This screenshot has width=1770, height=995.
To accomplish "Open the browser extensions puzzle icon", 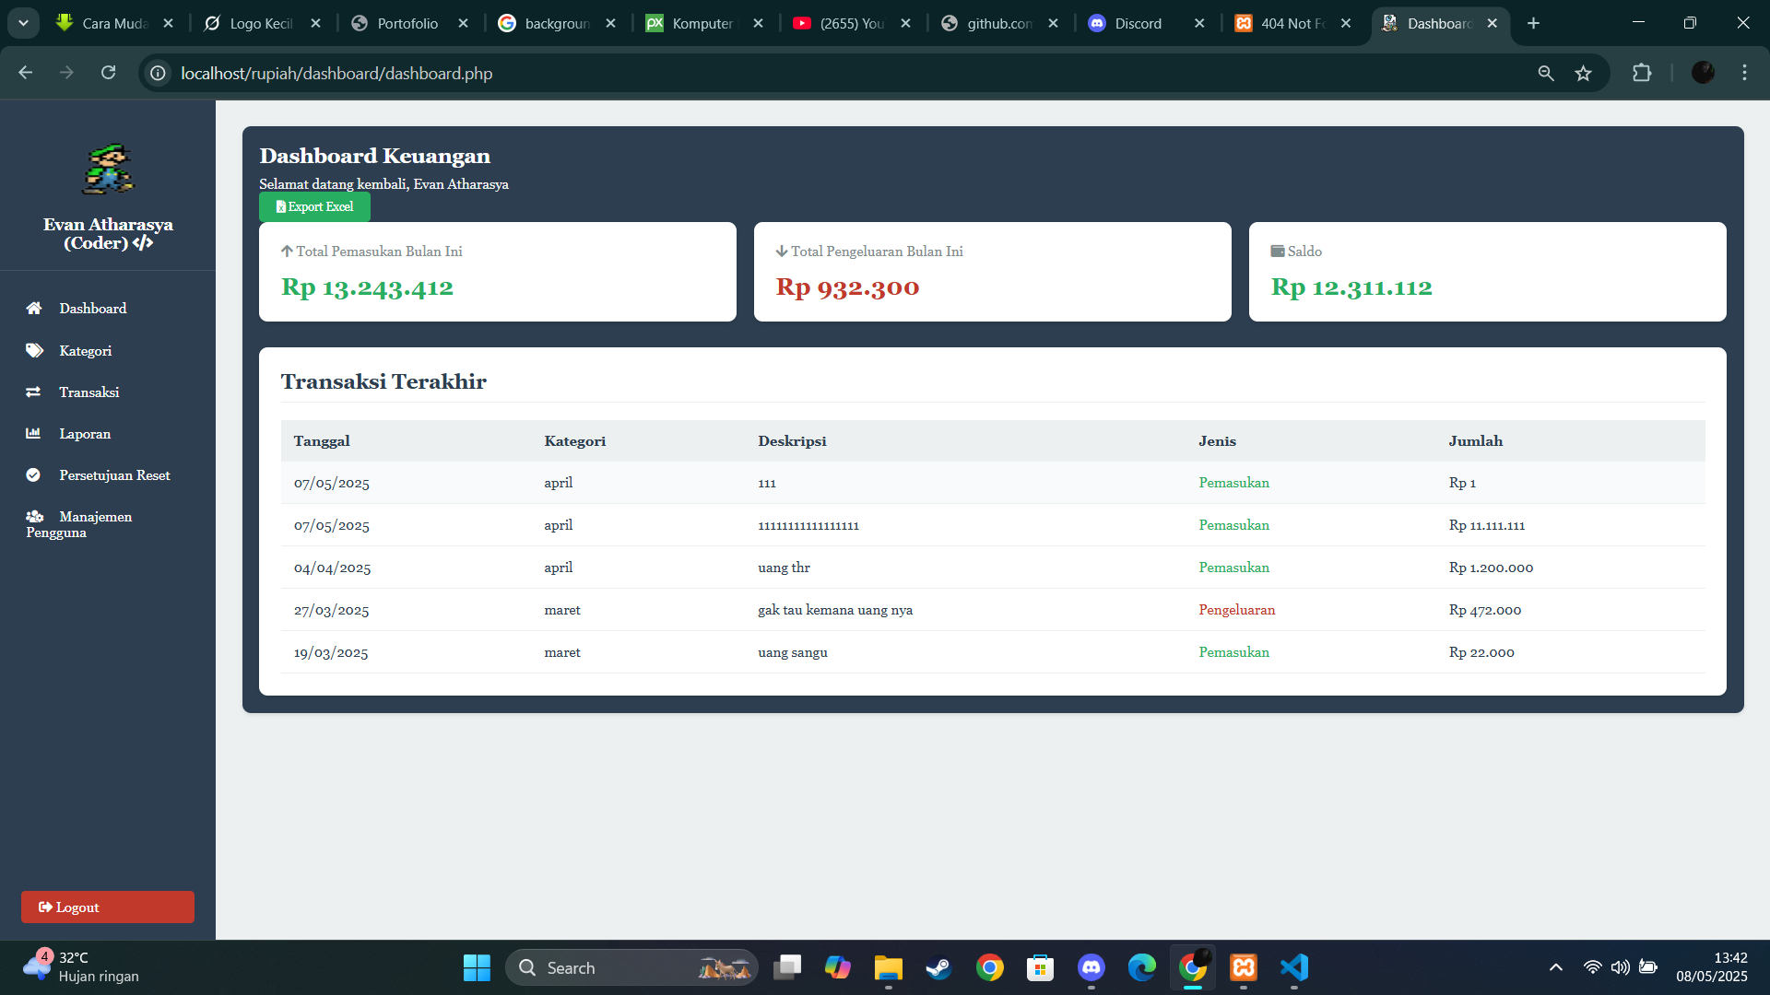I will [1642, 73].
